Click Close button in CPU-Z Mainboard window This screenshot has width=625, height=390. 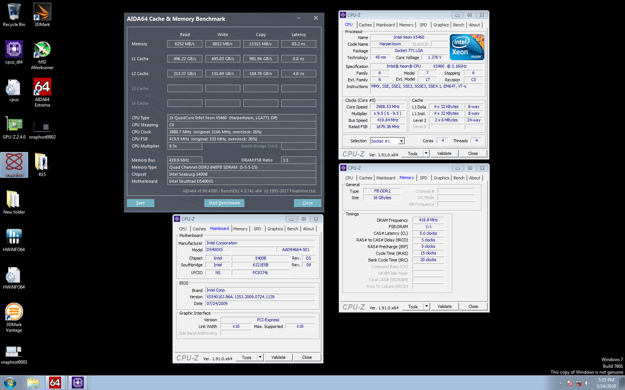(x=307, y=357)
